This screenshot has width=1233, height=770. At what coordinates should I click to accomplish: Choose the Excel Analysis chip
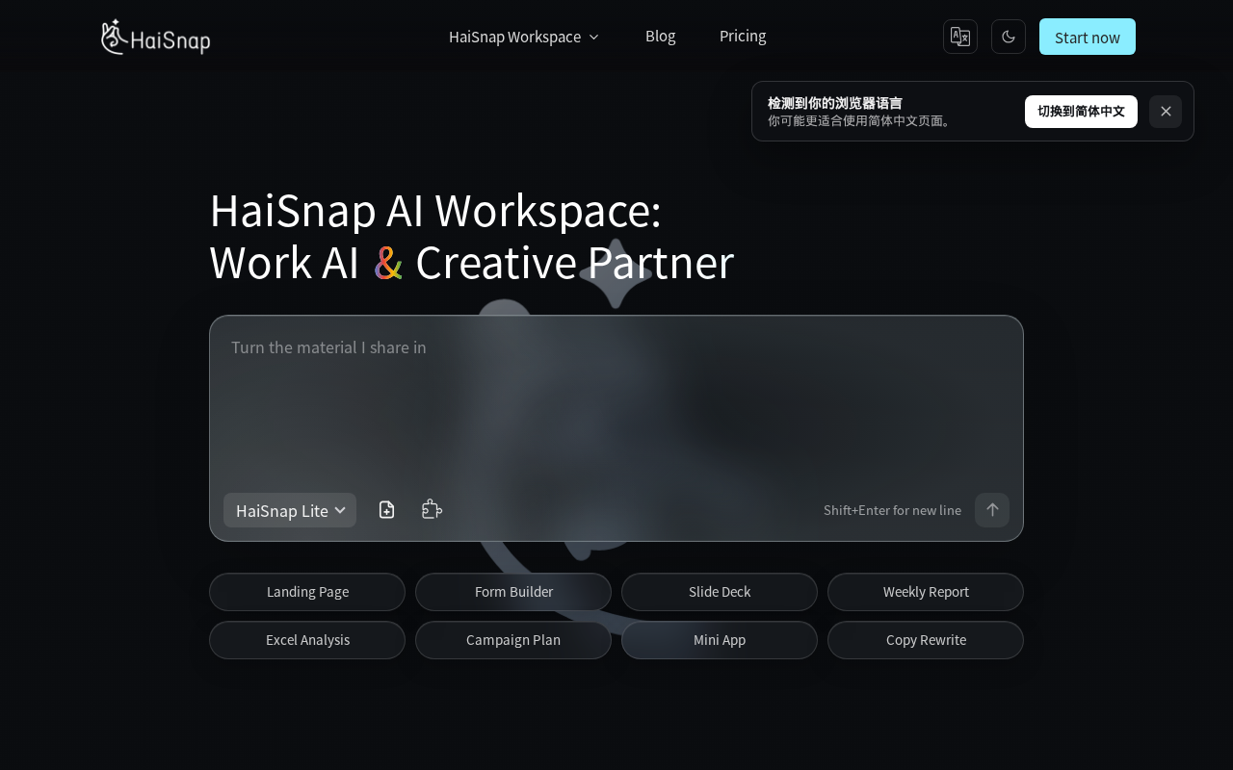pos(307,640)
